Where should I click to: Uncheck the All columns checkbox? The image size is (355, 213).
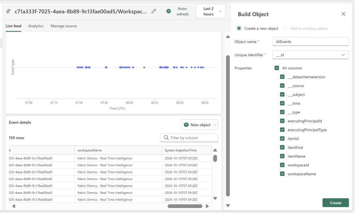[x=277, y=68]
